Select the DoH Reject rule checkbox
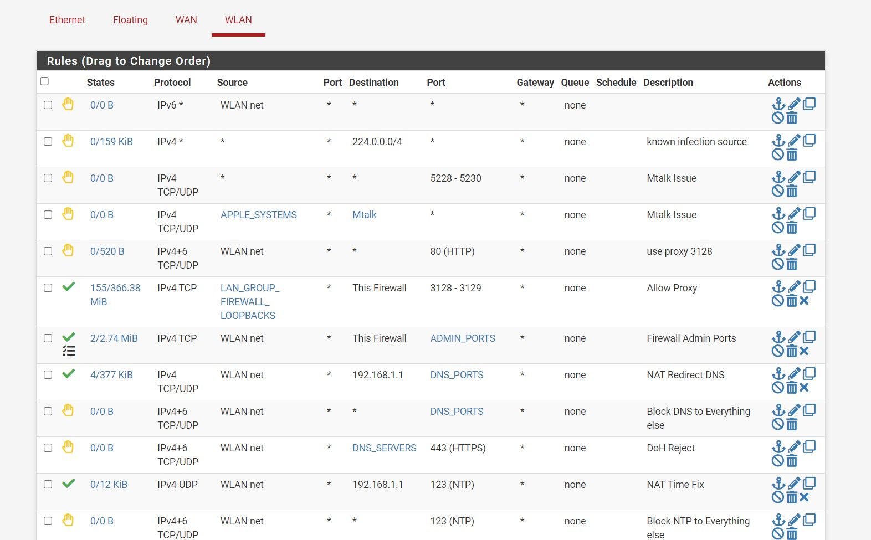The image size is (871, 540). pos(48,448)
